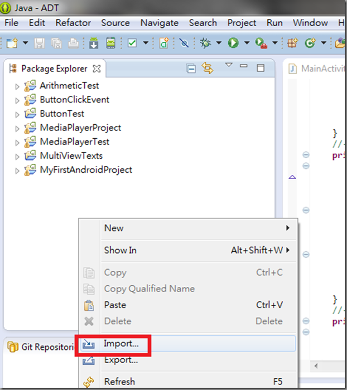Choose Export... from the context menu
This screenshot has height=390, width=347.
pyautogui.click(x=188, y=360)
